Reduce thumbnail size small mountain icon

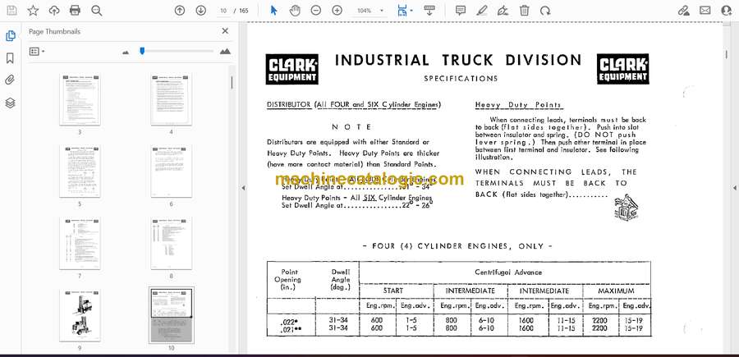coord(126,52)
